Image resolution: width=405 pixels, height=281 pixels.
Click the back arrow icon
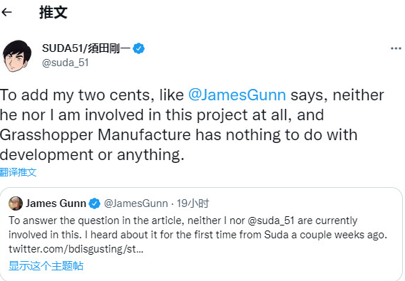[x=6, y=12]
